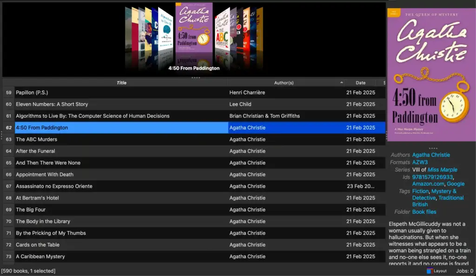Click the cover browser caption 4:50 From Paddington
The width and height of the screenshot is (476, 276).
(194, 68)
